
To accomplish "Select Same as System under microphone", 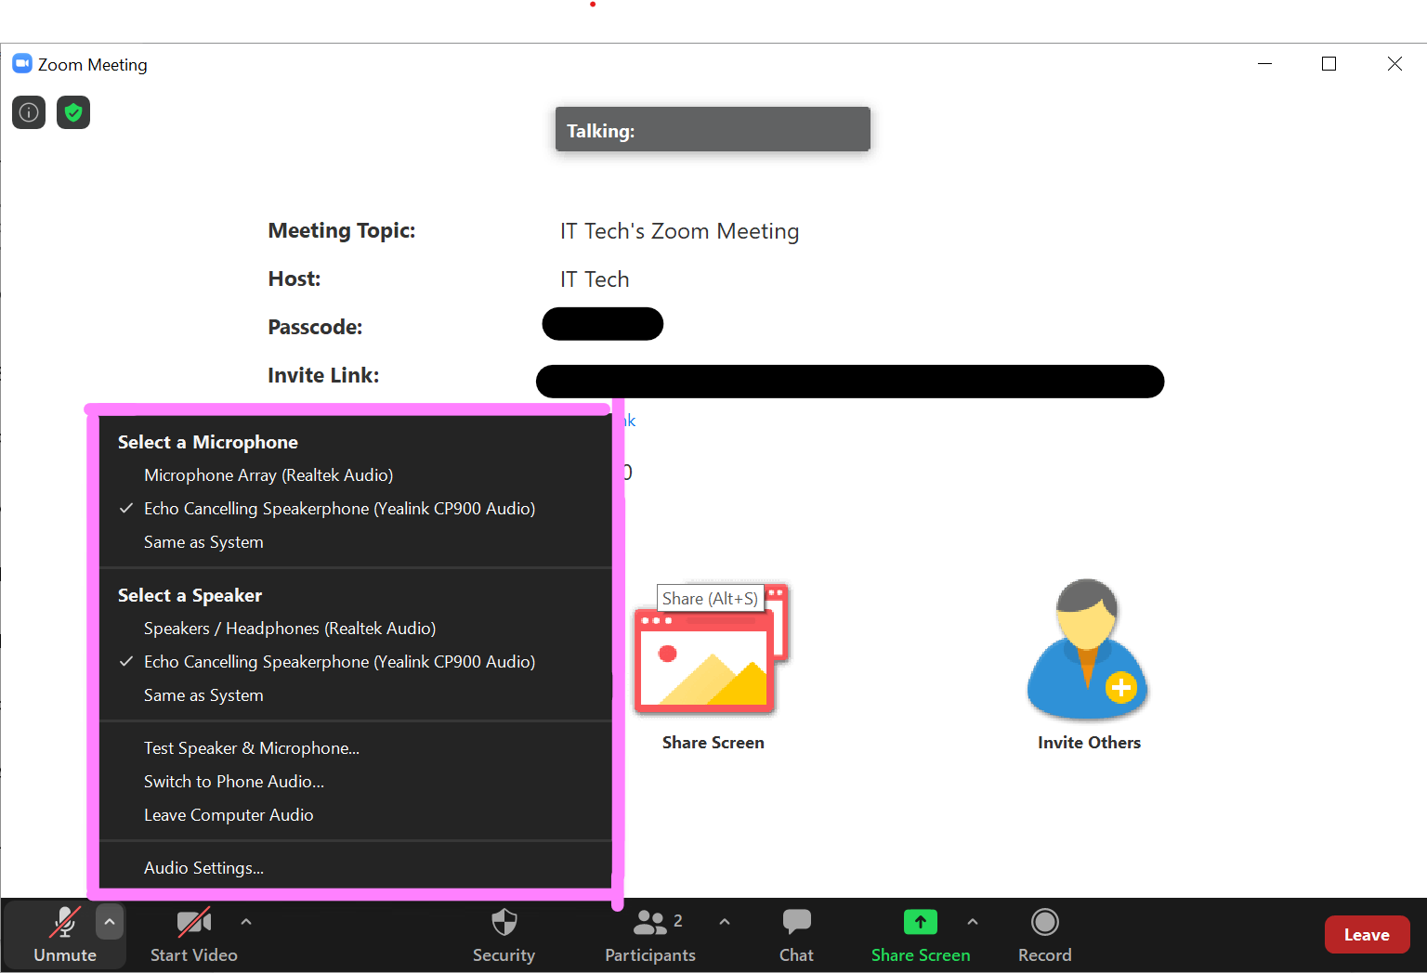I will 356,542.
